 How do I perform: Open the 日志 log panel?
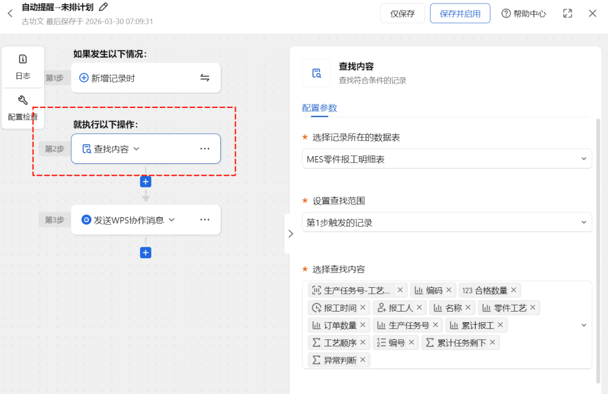23,67
